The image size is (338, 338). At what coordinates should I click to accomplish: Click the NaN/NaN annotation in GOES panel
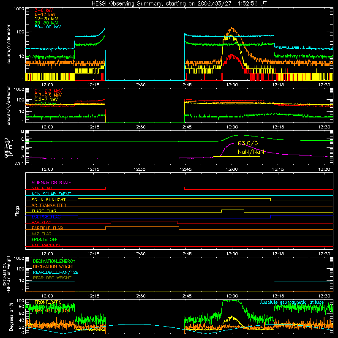pyautogui.click(x=251, y=152)
